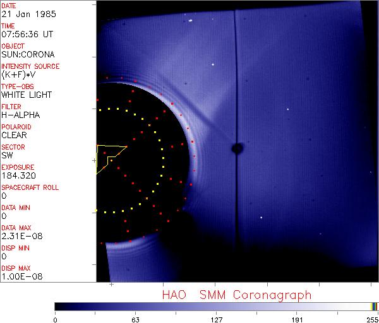This screenshot has height=323, width=379.
Task: Click the plus marker below the image's bottom-left corner
Action: point(111,285)
